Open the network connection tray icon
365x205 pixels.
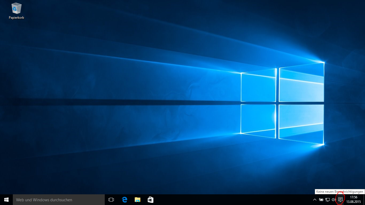327,200
